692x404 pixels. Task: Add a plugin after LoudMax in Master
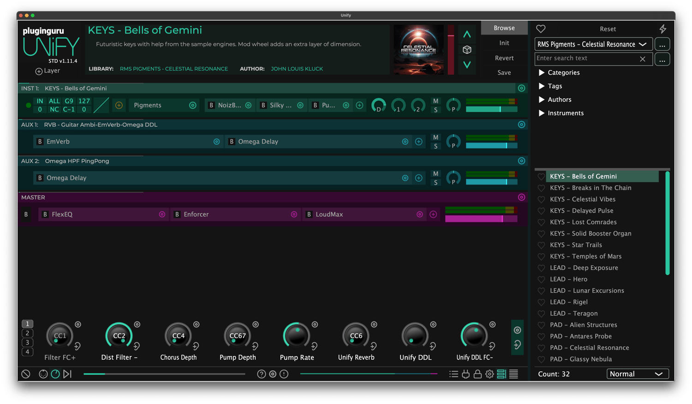(x=433, y=214)
